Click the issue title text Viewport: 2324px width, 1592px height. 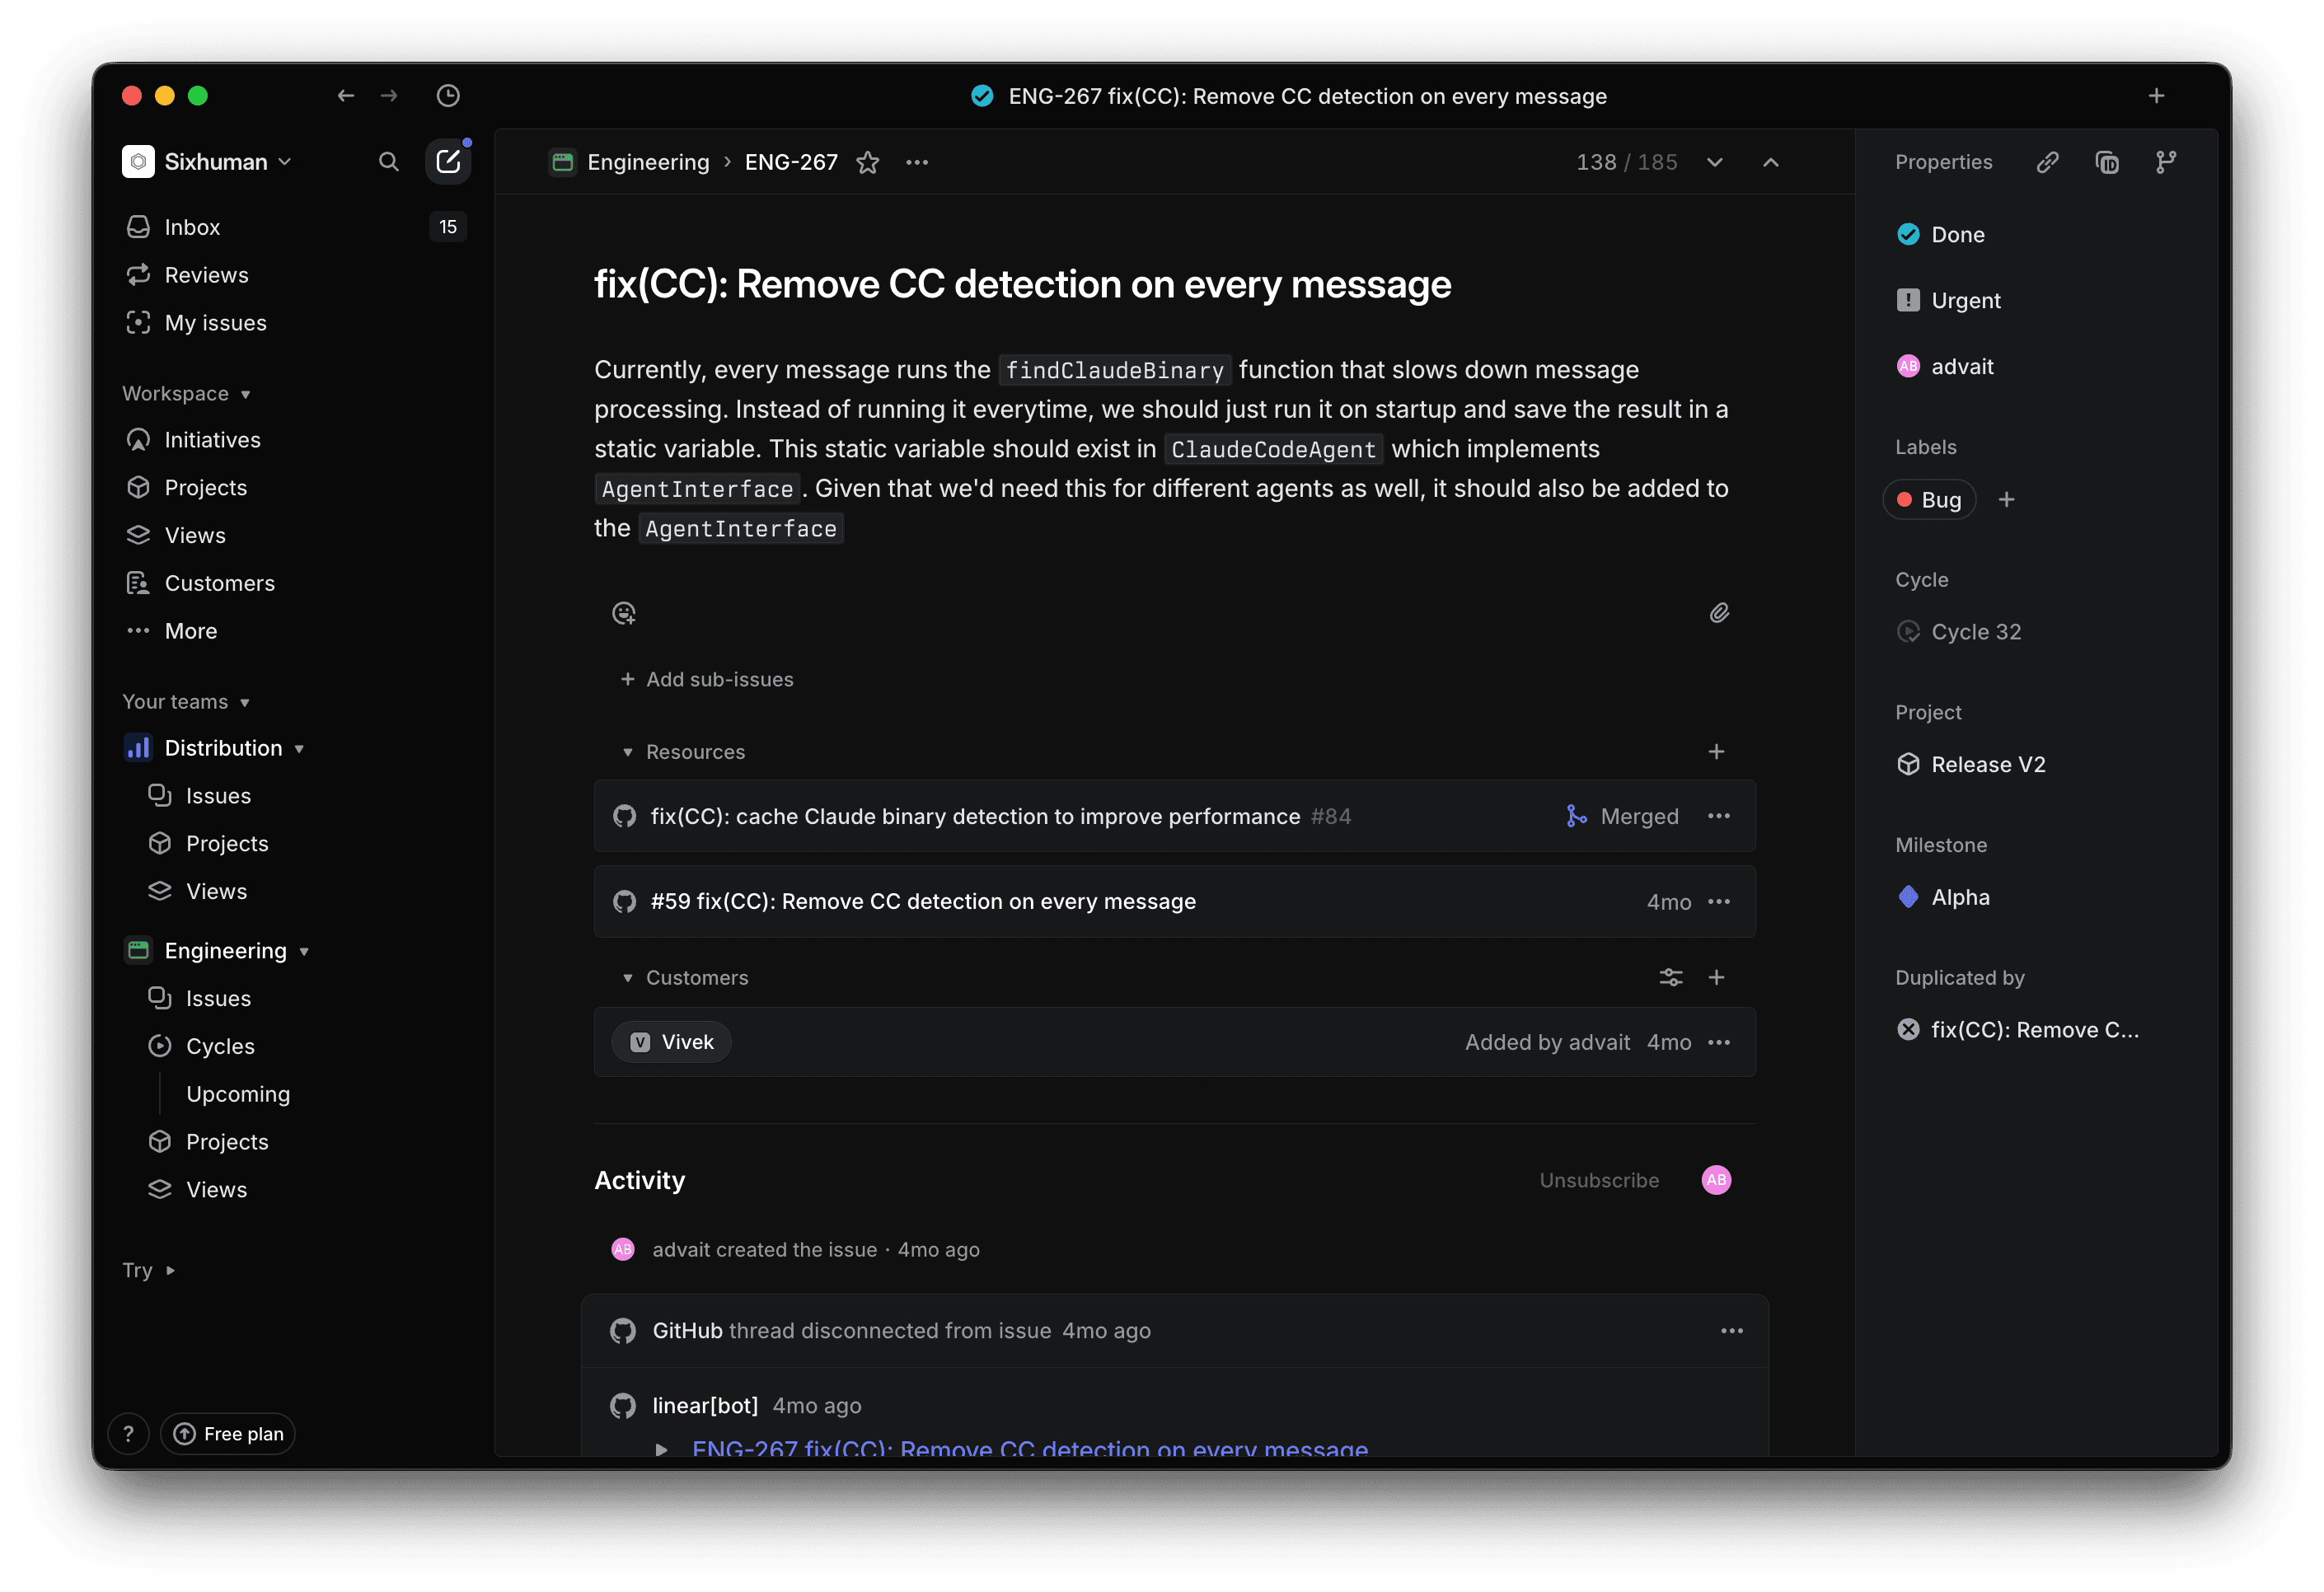click(x=1022, y=284)
